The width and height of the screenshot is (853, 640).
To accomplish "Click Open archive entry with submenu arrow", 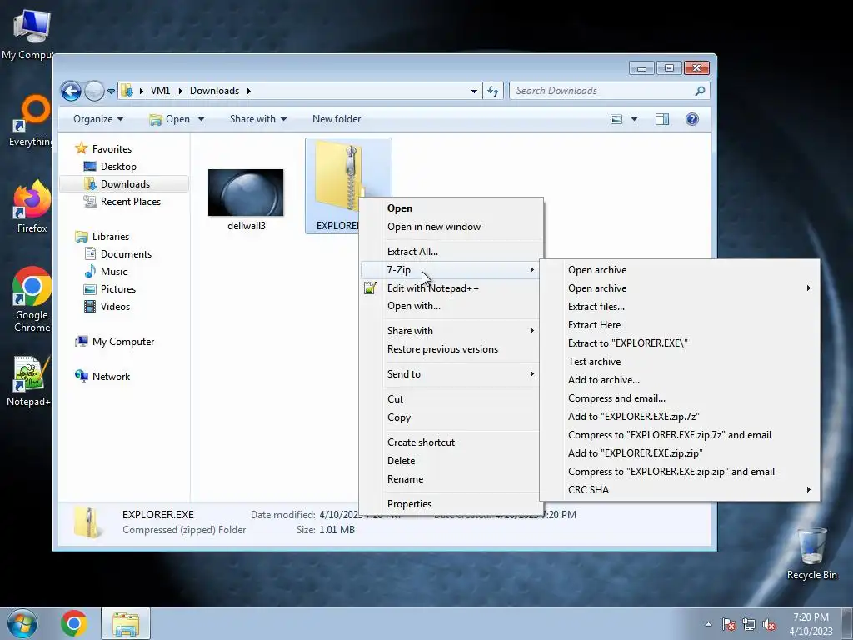I will (680, 288).
